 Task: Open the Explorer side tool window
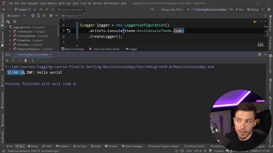[x=2, y=20]
